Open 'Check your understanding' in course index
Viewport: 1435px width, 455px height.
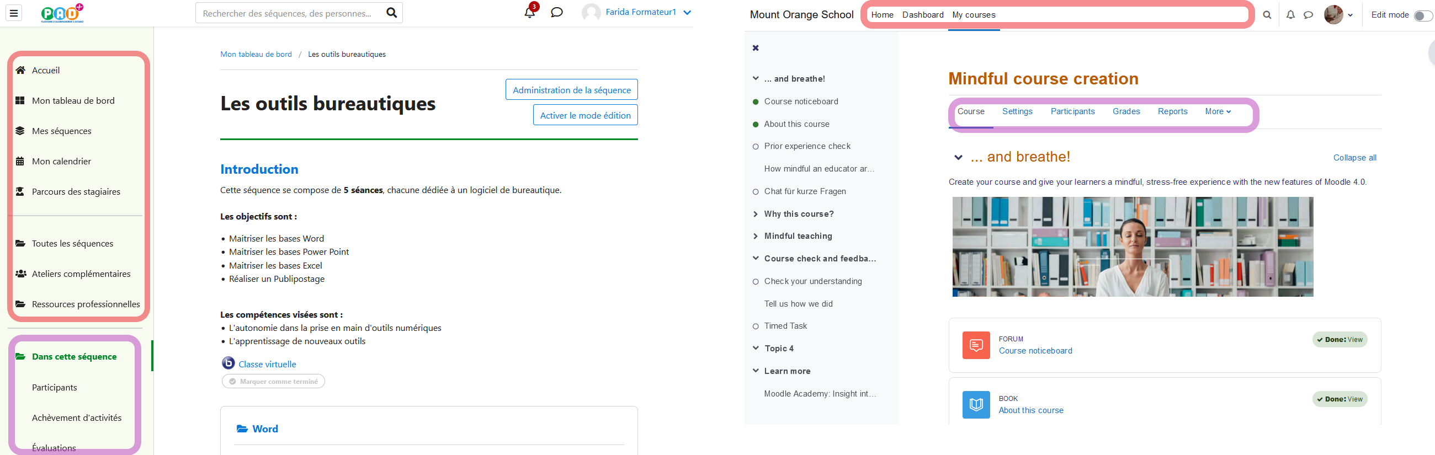point(813,281)
